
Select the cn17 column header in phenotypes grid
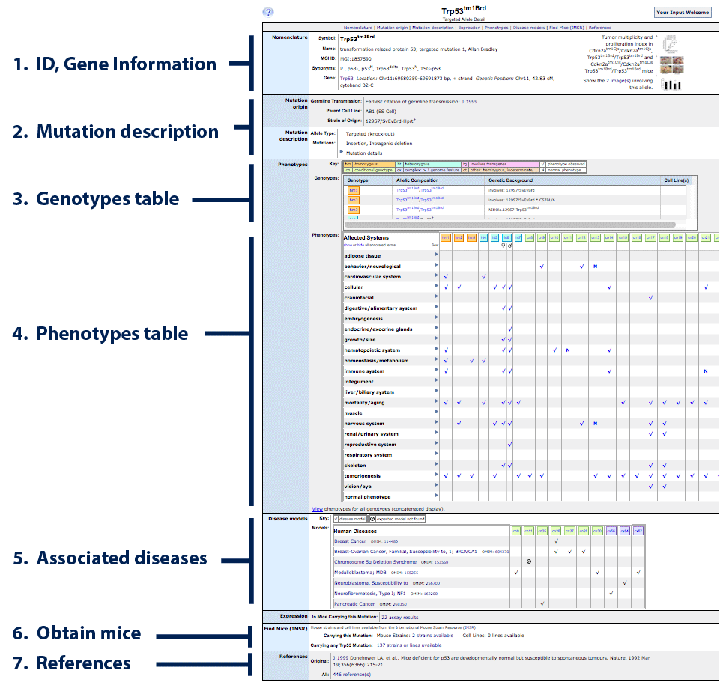pos(650,237)
